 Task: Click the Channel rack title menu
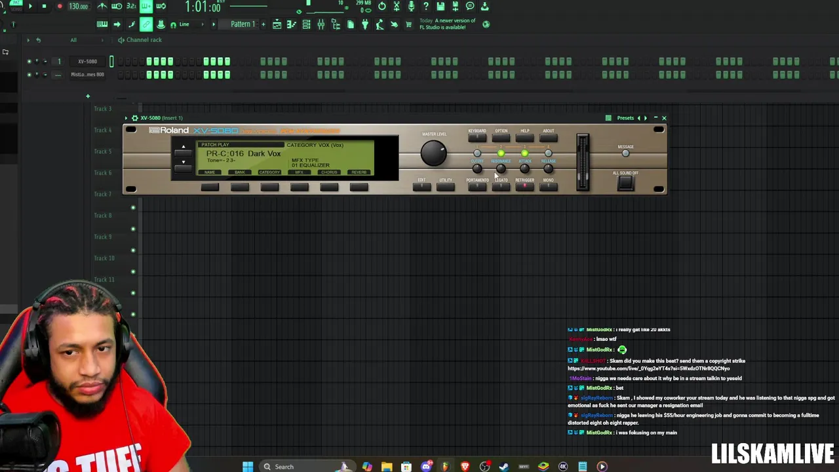point(144,40)
